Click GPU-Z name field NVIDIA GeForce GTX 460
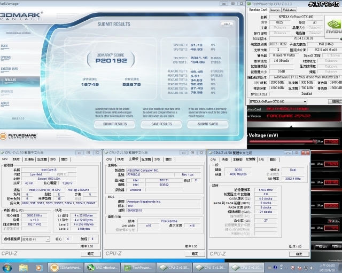Screen dimensions: 342x273 (296, 17)
